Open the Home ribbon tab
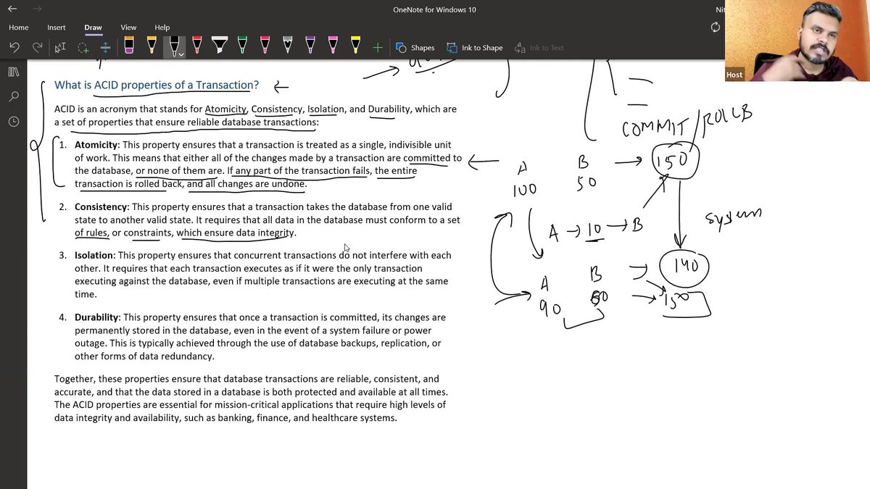 pos(19,28)
